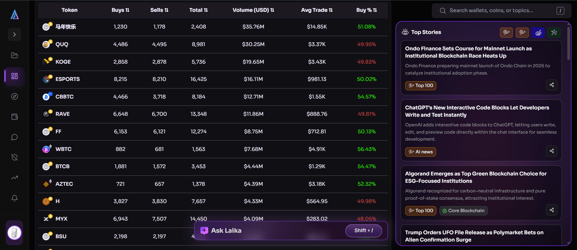Select the Core Blockchain tag
577x250 pixels.
coord(463,211)
